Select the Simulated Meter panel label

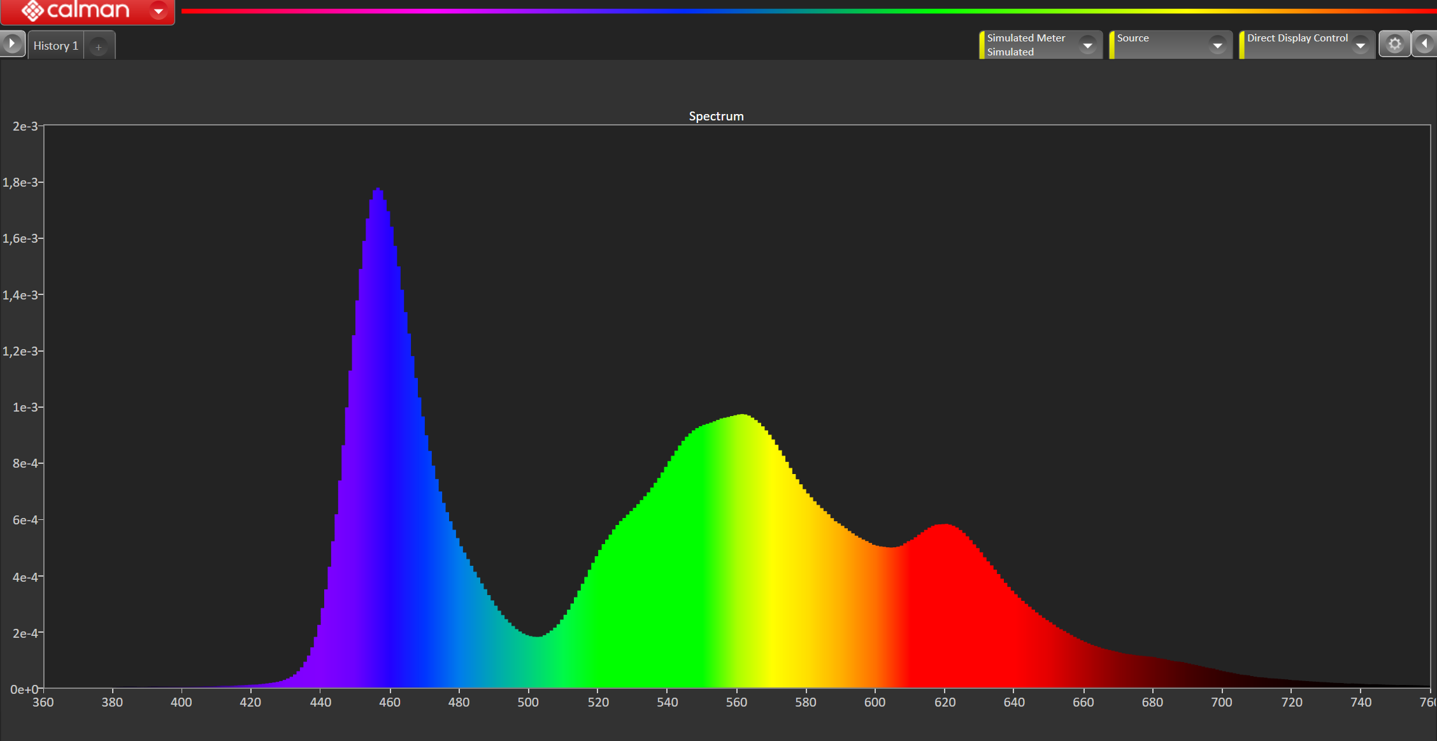click(1026, 38)
